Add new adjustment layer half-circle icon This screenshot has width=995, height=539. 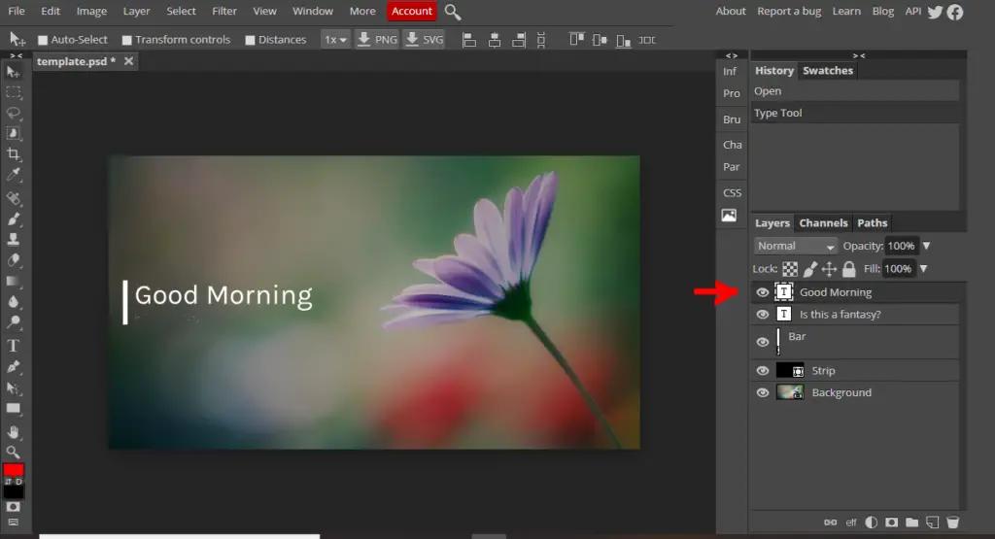point(872,522)
